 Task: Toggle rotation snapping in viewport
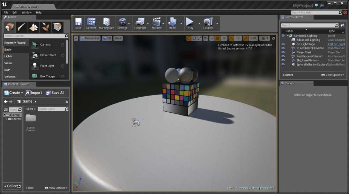pyautogui.click(x=231, y=38)
